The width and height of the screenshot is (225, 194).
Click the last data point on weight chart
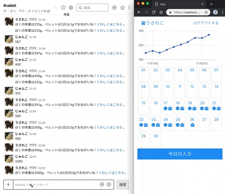[x=209, y=35]
